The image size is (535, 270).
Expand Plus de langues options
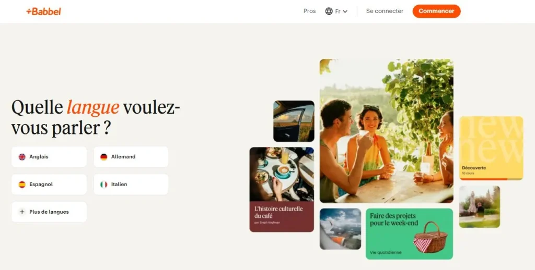(49, 212)
